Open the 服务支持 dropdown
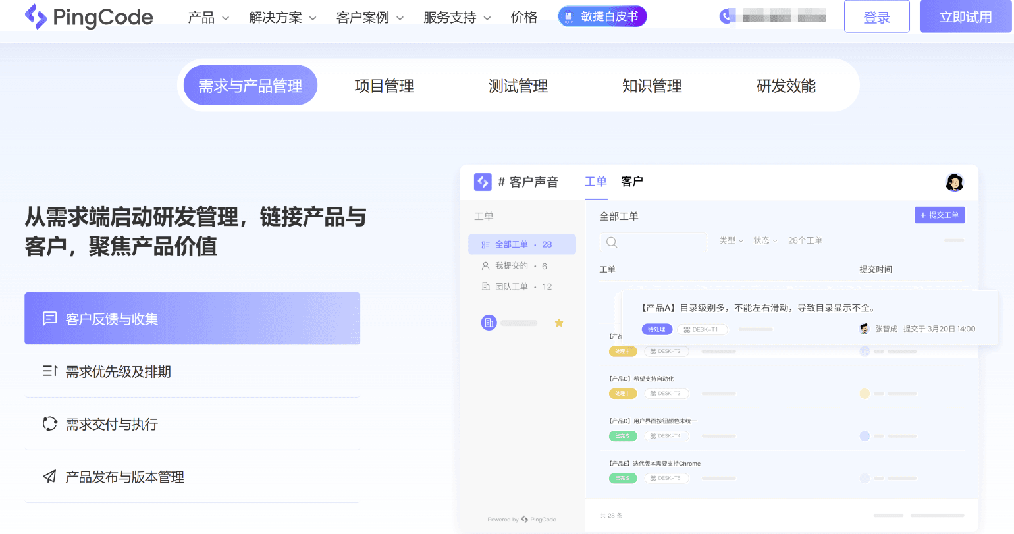Viewport: 1014px width, 534px height. [x=457, y=18]
